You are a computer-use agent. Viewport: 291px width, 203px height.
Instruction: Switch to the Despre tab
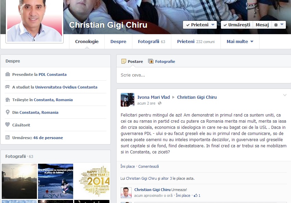click(x=118, y=42)
